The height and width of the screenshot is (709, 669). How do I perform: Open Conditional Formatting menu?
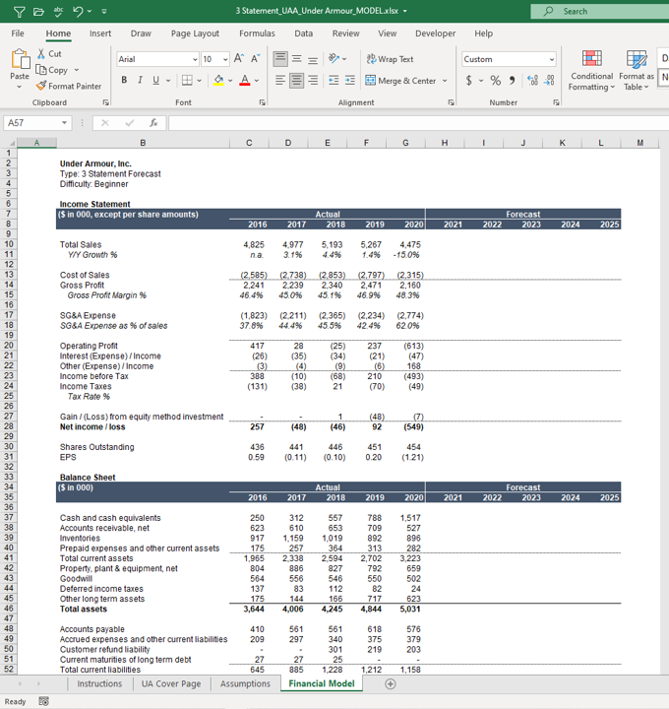pos(591,71)
